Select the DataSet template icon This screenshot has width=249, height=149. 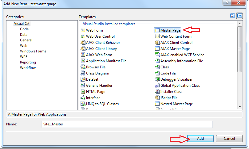tap(83, 79)
